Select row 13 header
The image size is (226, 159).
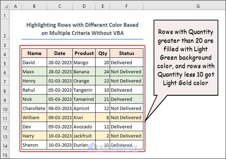tap(5, 136)
